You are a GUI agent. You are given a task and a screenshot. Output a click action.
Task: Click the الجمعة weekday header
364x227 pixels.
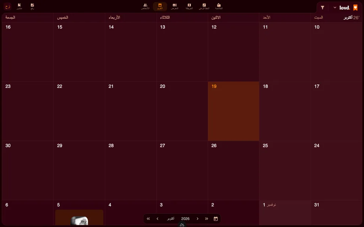coord(10,17)
